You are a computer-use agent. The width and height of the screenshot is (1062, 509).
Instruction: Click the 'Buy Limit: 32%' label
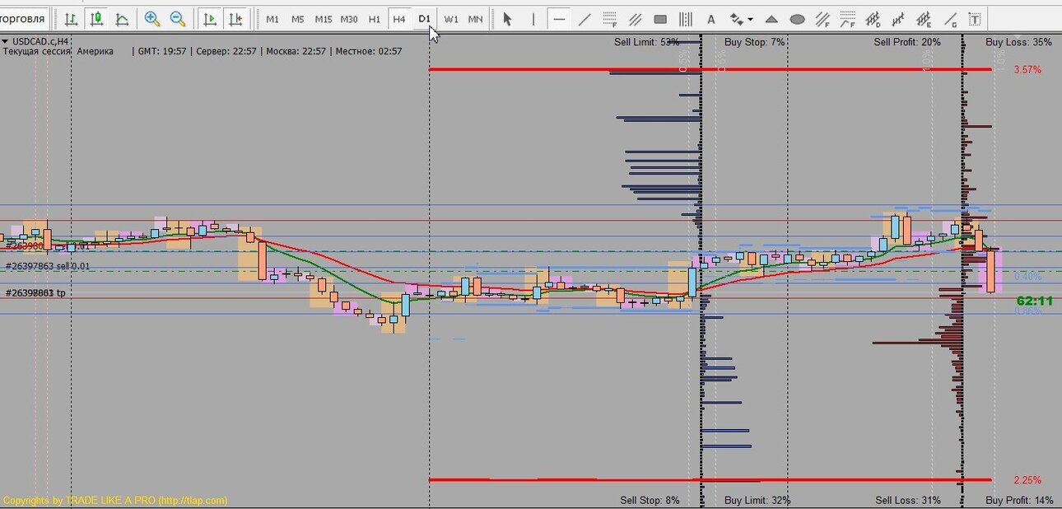point(757,500)
